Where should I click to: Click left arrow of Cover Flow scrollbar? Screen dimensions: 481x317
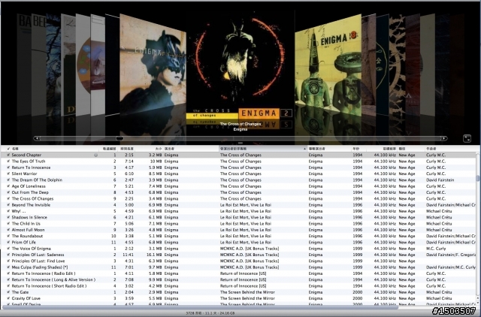tap(37, 138)
